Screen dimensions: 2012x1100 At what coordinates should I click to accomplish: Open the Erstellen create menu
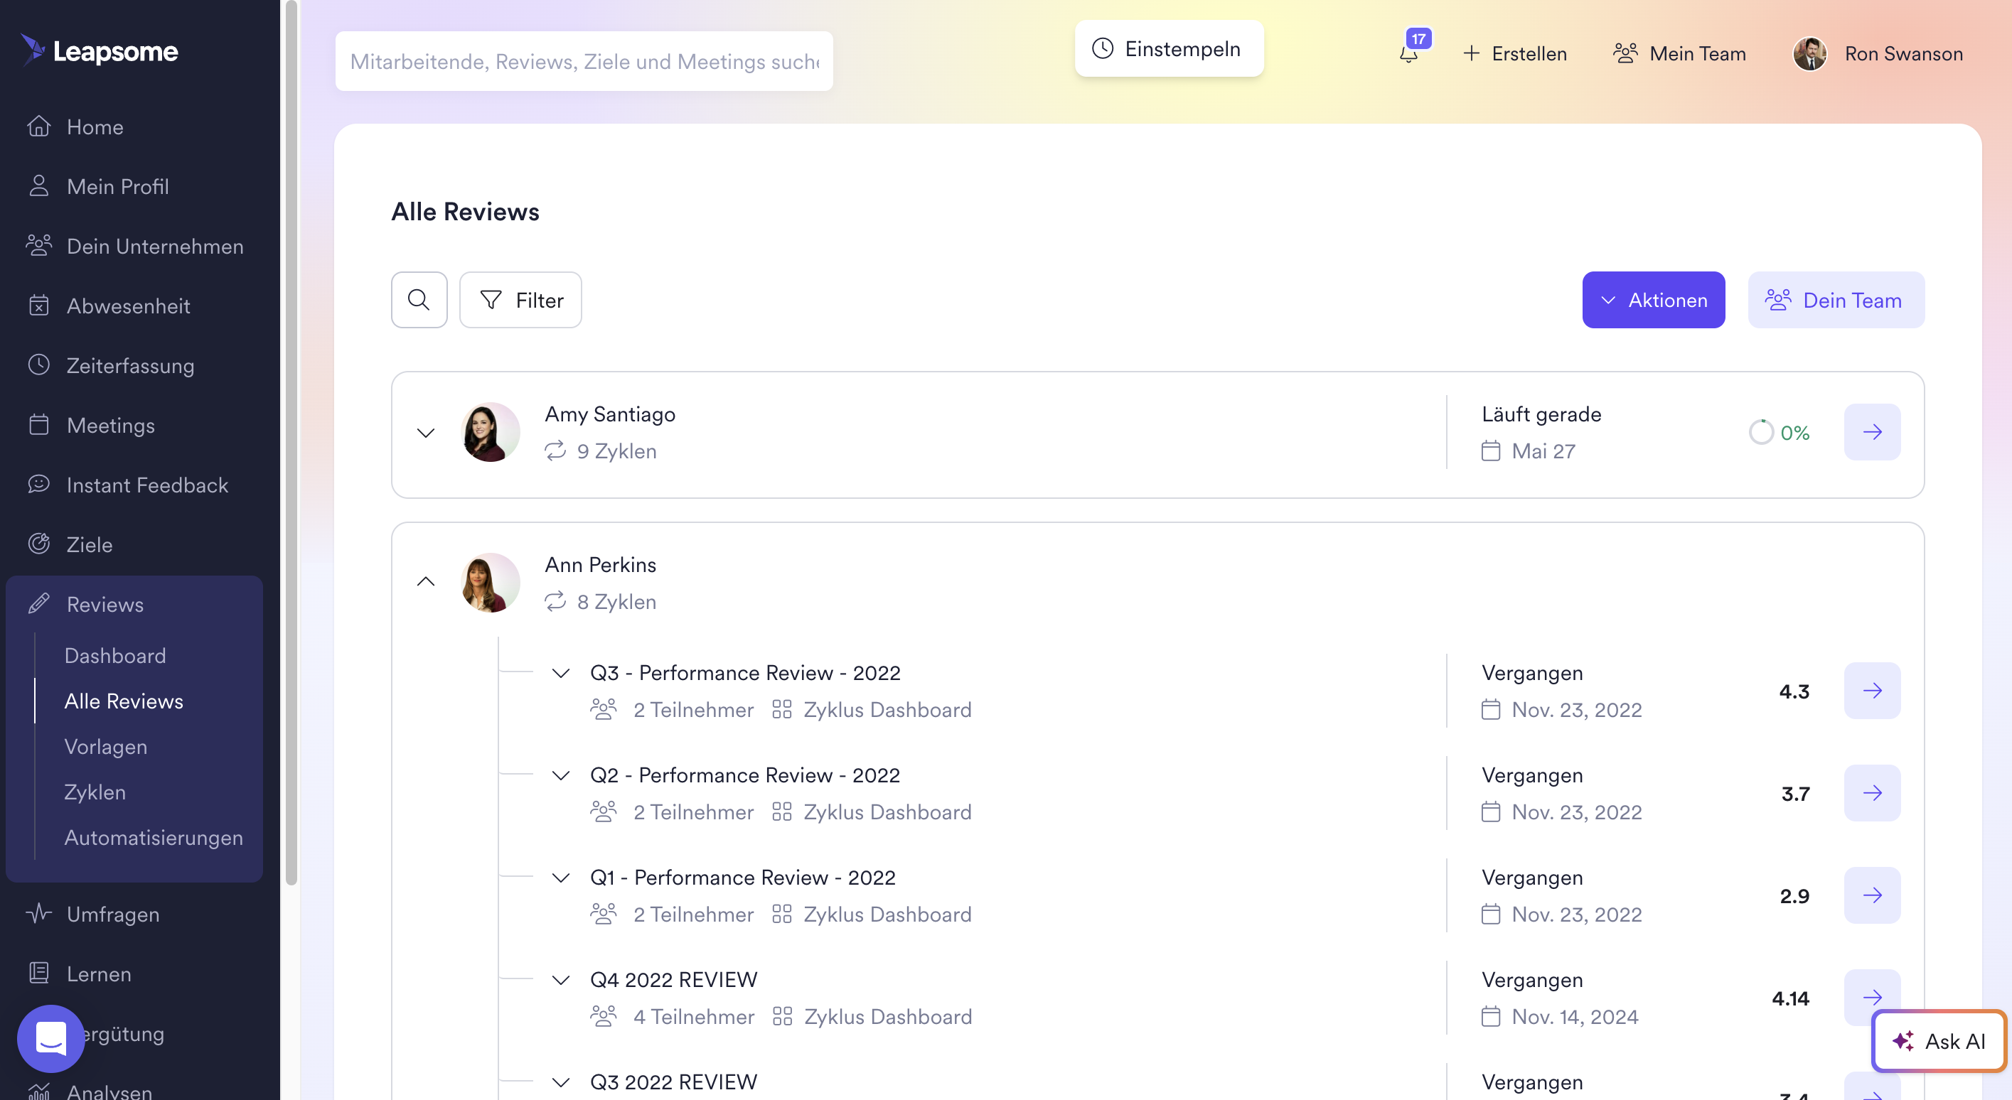[x=1514, y=54]
